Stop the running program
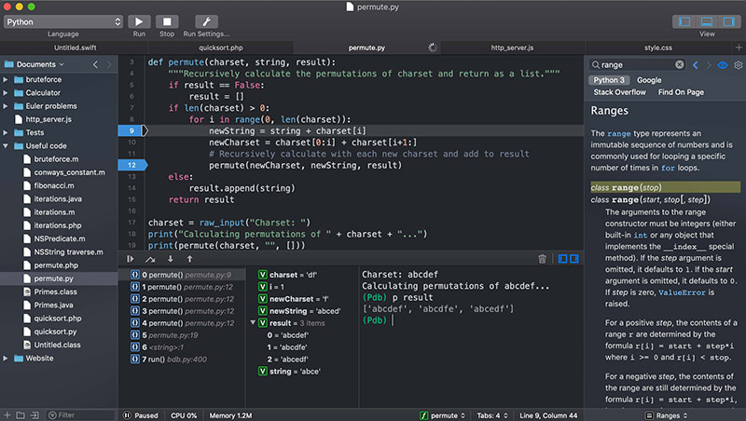This screenshot has height=421, width=746. 167,21
